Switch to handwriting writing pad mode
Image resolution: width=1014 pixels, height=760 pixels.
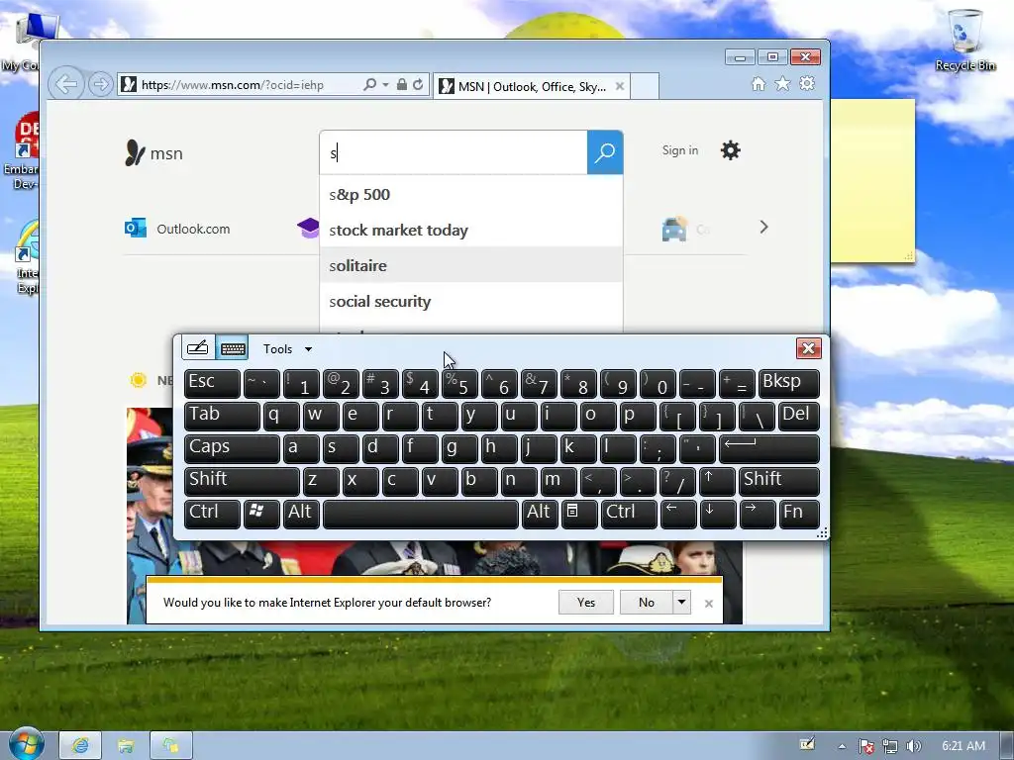pos(197,348)
